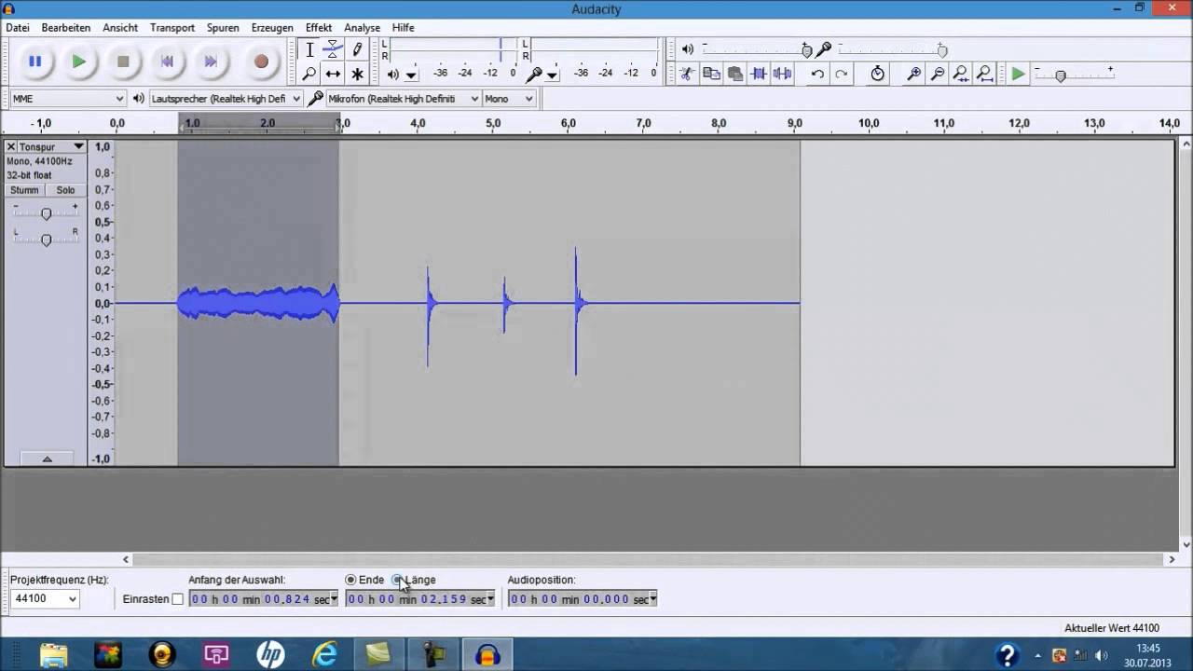Click the Paste icon in edit toolbar
This screenshot has width=1193, height=671.
click(x=734, y=74)
